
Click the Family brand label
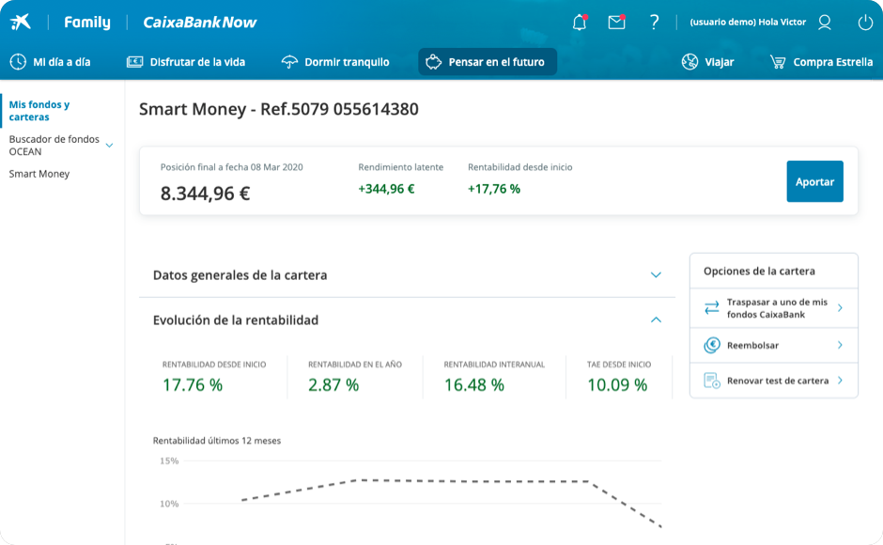coord(87,22)
